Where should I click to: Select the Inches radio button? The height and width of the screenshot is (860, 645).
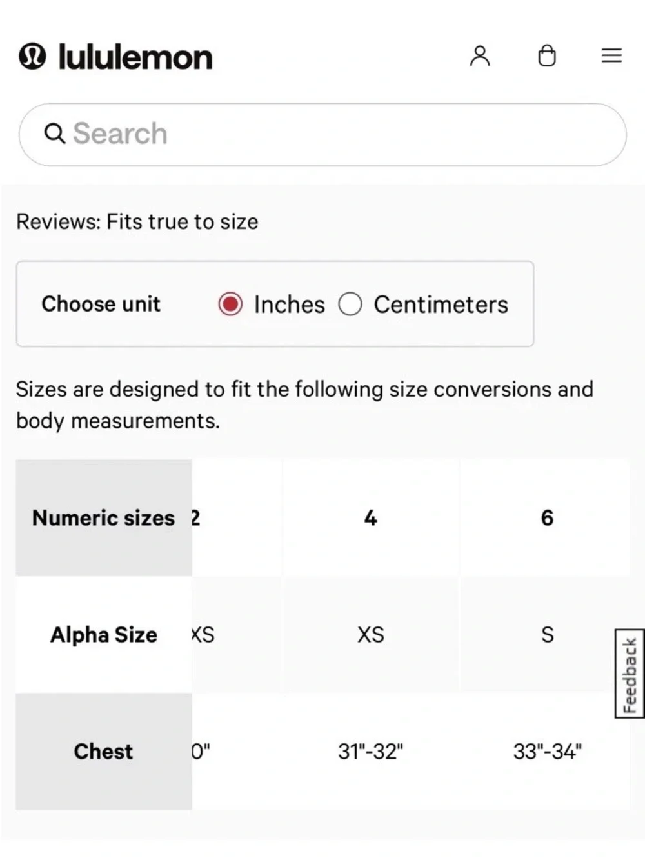[x=230, y=304]
